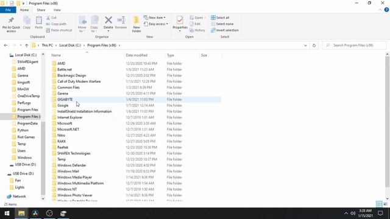Open the Easy access dropdown
The image size is (390, 219).
[156, 24]
